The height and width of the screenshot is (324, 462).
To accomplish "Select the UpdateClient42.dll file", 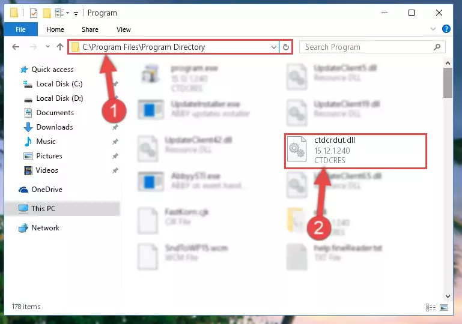I will tap(185, 149).
